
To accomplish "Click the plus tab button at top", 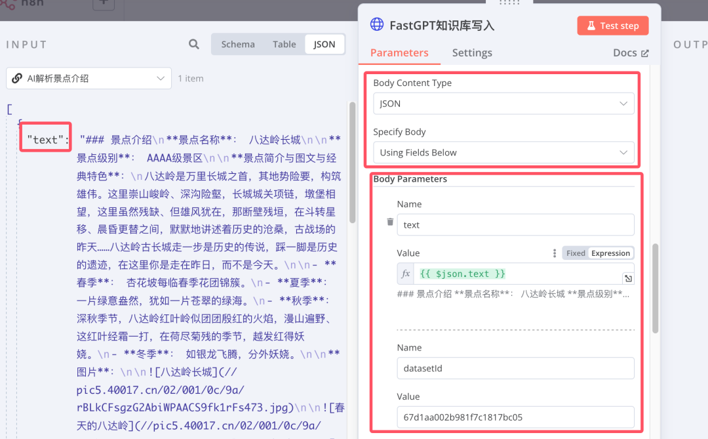I will tap(104, 4).
